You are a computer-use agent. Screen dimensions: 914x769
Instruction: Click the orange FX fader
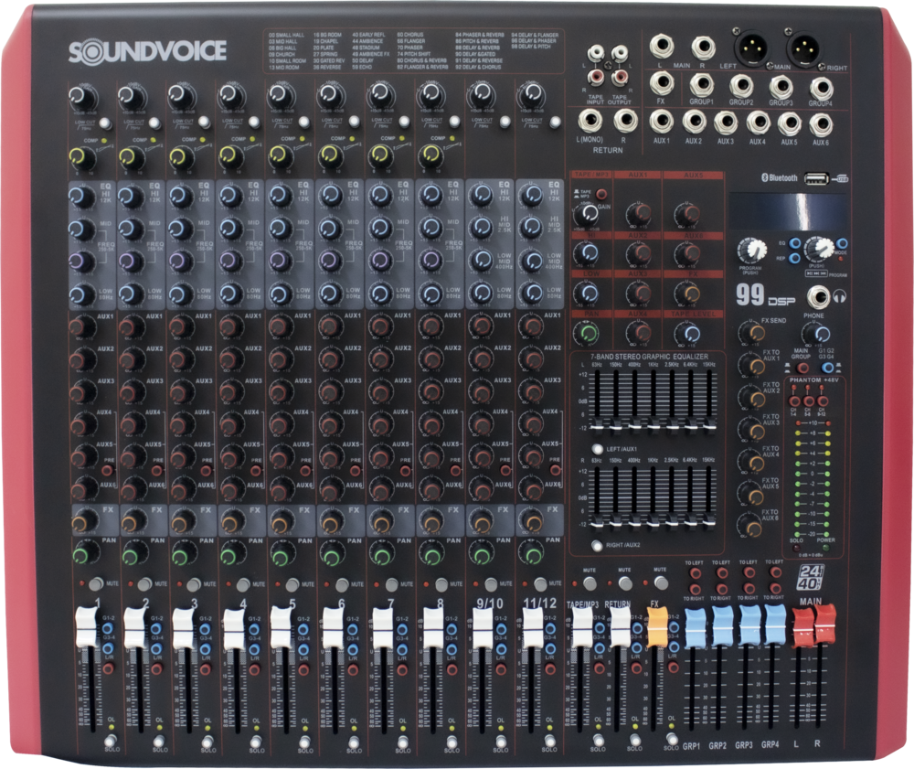656,627
